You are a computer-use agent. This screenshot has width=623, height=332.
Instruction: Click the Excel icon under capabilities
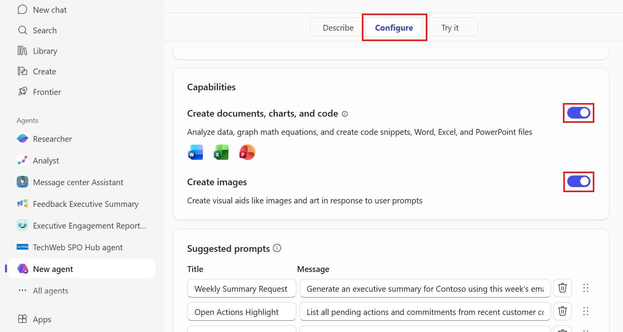click(x=221, y=152)
